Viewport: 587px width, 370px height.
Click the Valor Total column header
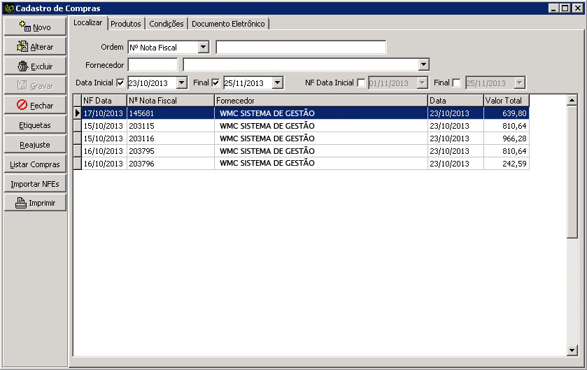coord(506,101)
